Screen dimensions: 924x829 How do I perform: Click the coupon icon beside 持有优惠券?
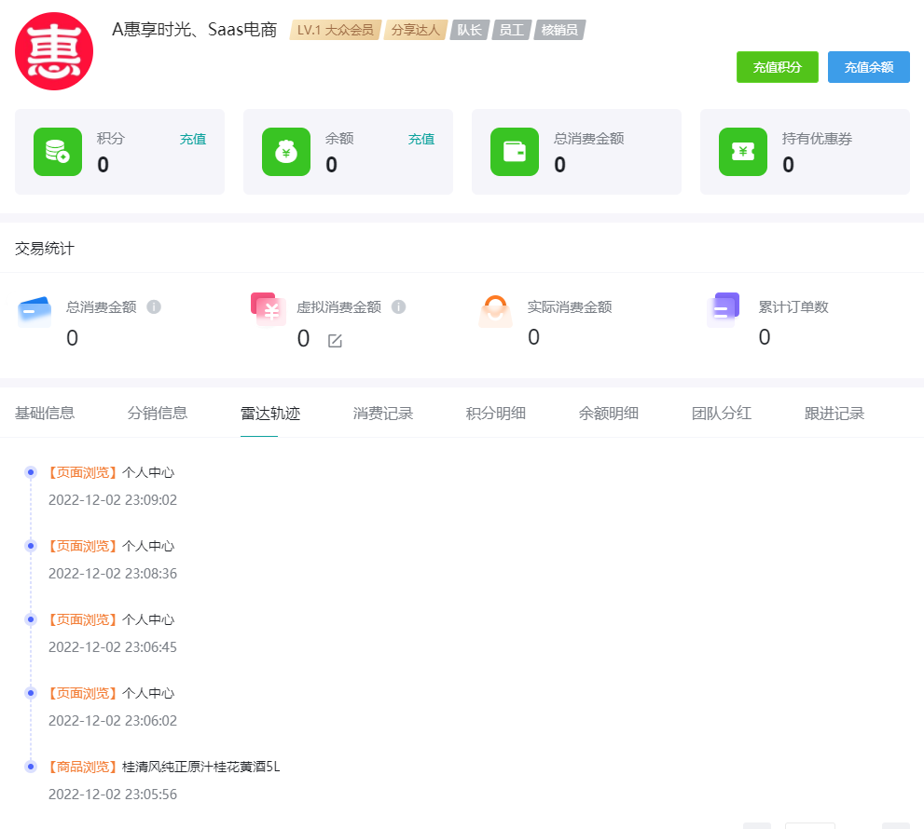[x=743, y=152]
